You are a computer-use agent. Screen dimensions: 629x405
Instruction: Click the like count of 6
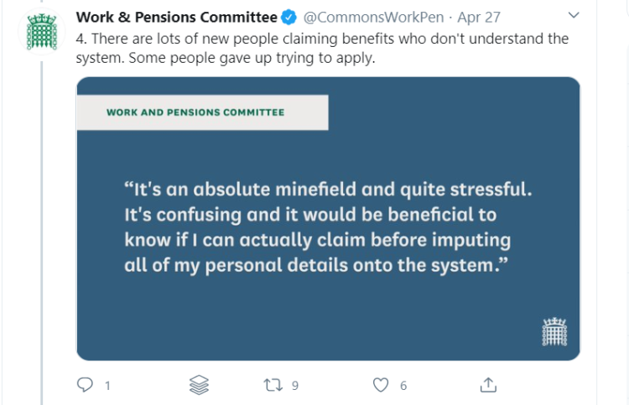pos(403,386)
